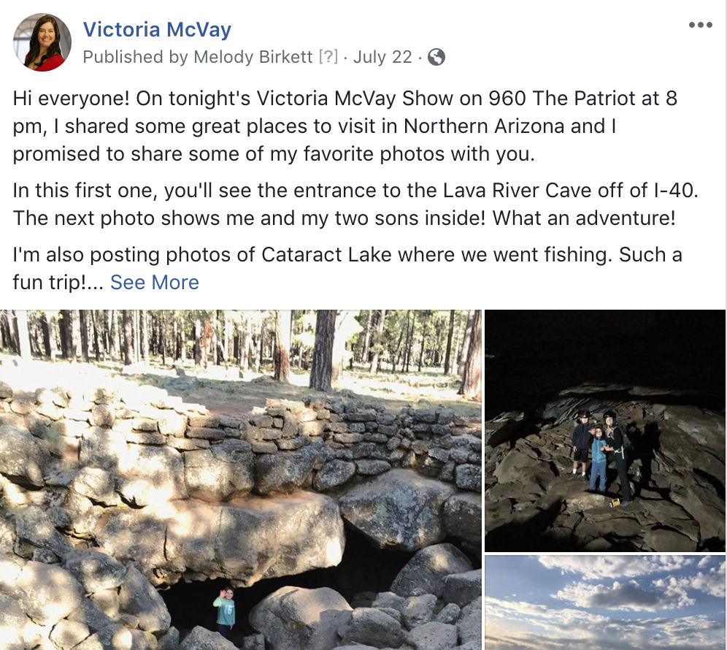
Task: Click the family wearing helmets in the cave
Action: (601, 457)
